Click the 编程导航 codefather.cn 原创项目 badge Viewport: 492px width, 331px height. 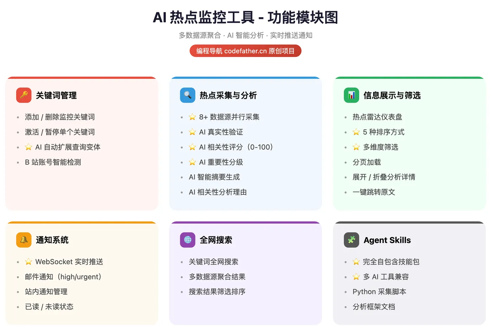pos(246,51)
